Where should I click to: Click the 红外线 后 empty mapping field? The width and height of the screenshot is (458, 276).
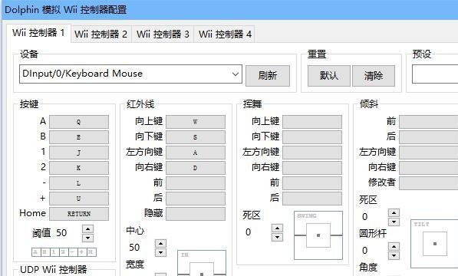[x=196, y=199]
